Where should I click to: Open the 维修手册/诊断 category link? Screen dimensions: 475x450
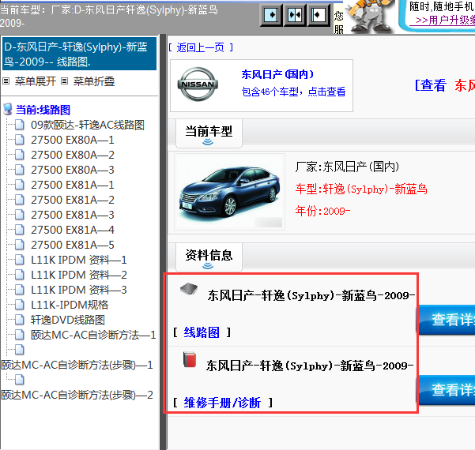pos(222,403)
